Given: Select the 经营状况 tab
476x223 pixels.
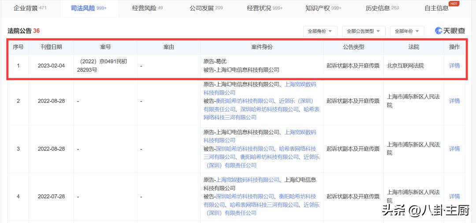Looking at the screenshot, I should pyautogui.click(x=265, y=8).
